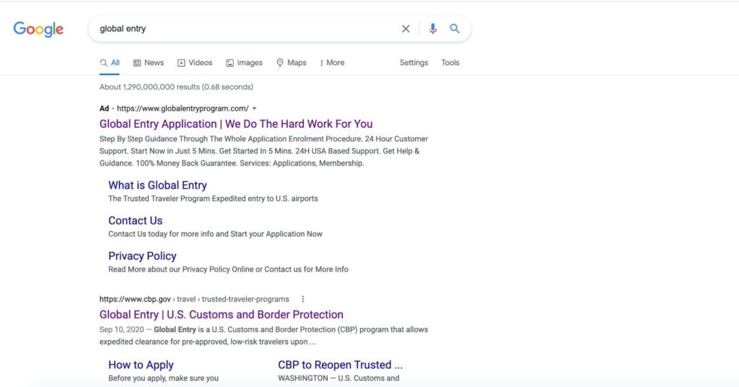The image size is (739, 387).
Task: Clear the search box with the X icon
Action: (x=406, y=29)
